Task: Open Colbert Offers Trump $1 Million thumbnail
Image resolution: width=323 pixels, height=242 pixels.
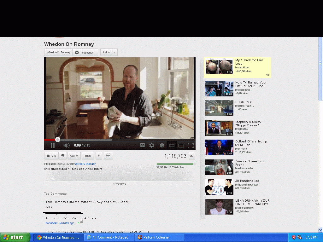Action: pos(219,147)
